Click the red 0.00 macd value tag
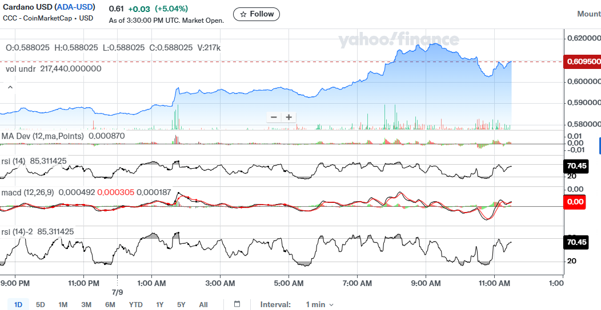601x310 pixels. click(x=575, y=201)
